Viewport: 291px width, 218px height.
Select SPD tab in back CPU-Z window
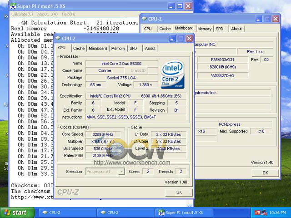[x=219, y=29]
